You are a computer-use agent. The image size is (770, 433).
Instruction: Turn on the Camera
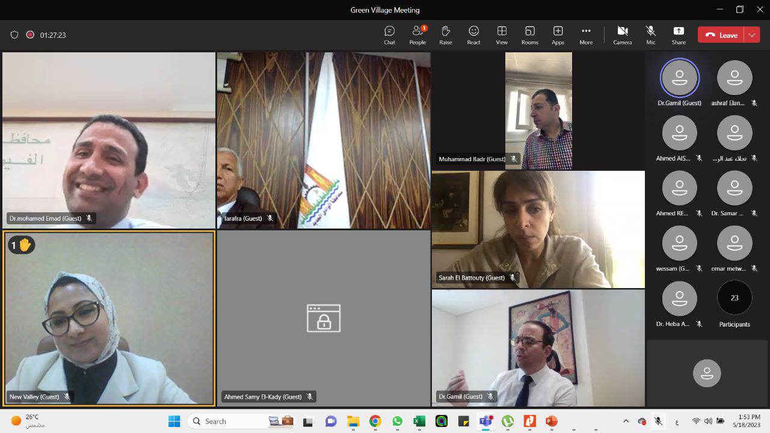click(622, 35)
